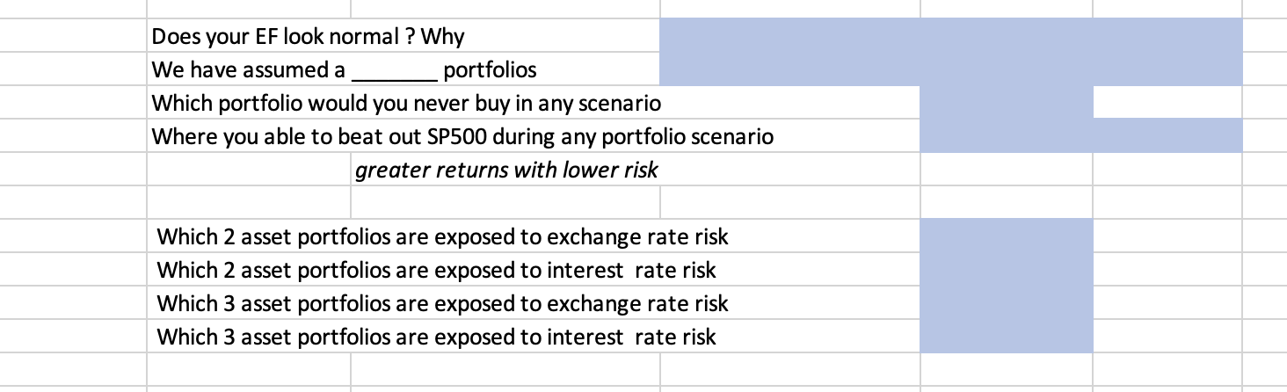Select blue answer cell for never-buy portfolio
The image size is (1287, 392).
pos(1007,103)
